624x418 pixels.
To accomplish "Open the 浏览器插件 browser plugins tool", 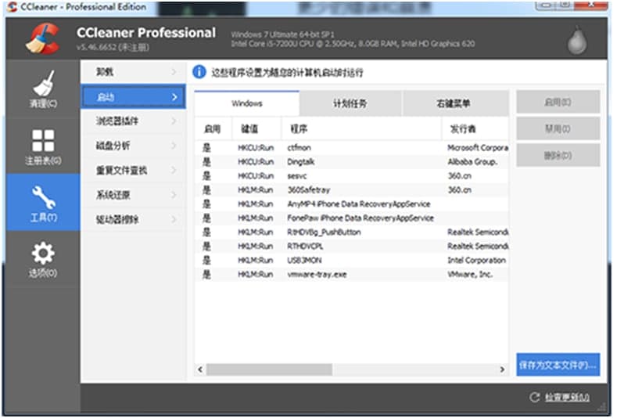I will [133, 121].
